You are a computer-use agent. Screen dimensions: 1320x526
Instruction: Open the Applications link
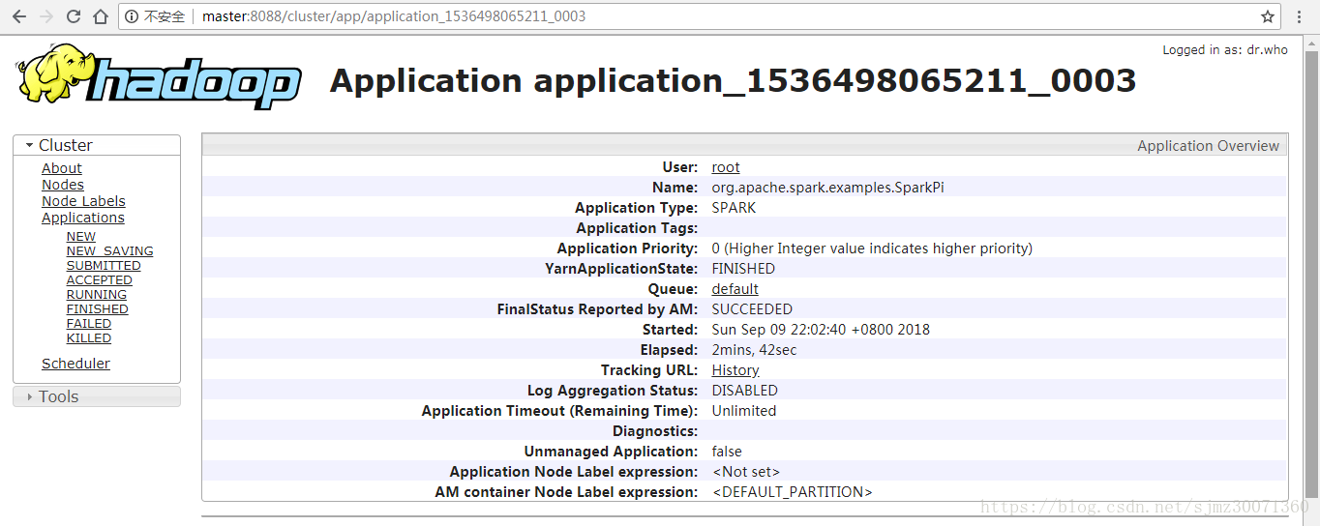point(83,218)
